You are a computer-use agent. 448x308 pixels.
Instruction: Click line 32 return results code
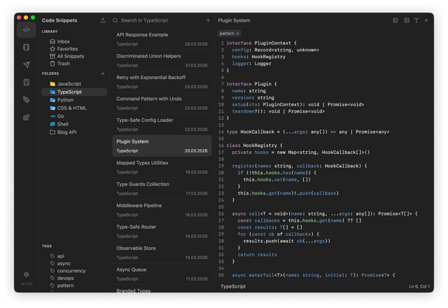tap(257, 255)
